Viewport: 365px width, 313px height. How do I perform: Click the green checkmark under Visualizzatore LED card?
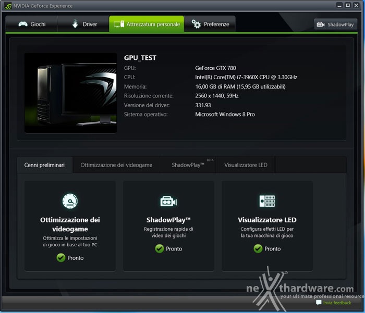tap(258, 248)
